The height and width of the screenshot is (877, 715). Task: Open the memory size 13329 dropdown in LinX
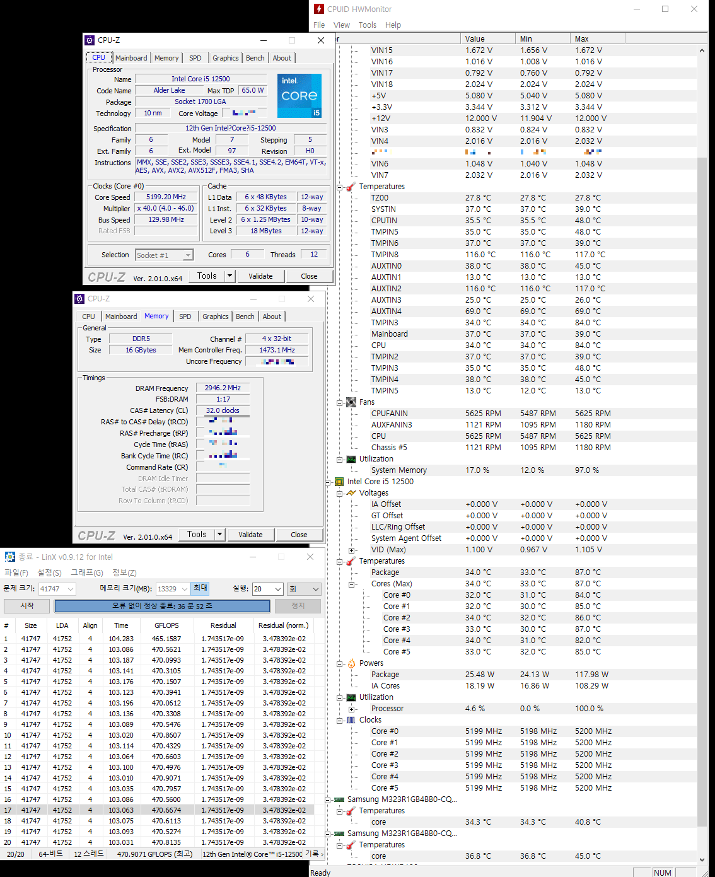click(x=185, y=589)
